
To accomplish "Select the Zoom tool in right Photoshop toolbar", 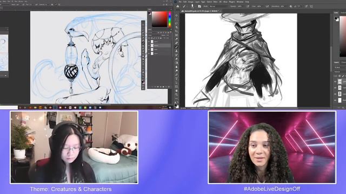I will (x=176, y=94).
